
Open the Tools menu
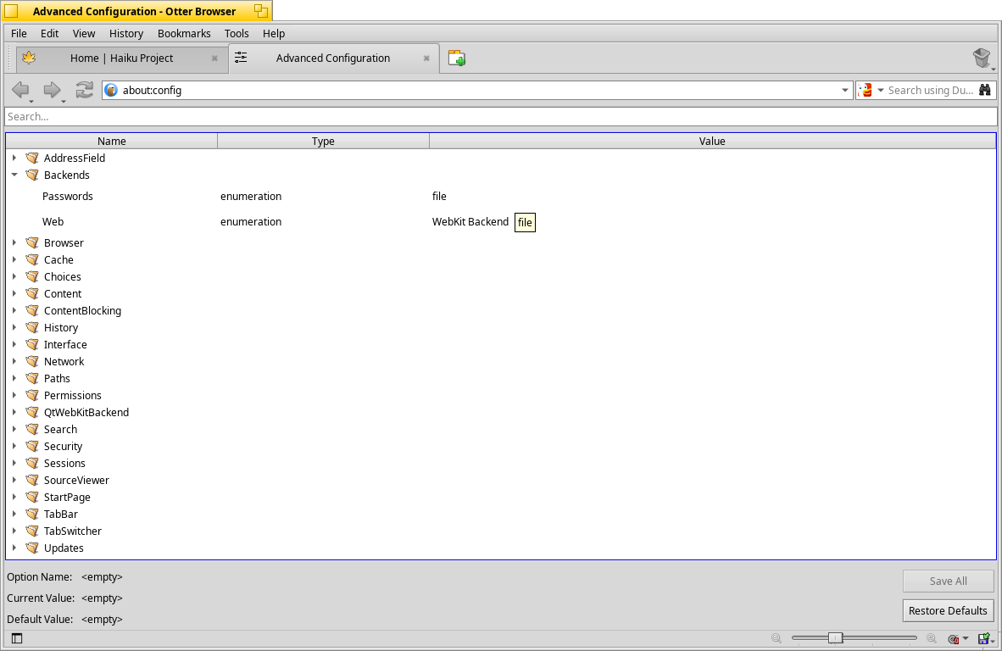click(x=237, y=33)
